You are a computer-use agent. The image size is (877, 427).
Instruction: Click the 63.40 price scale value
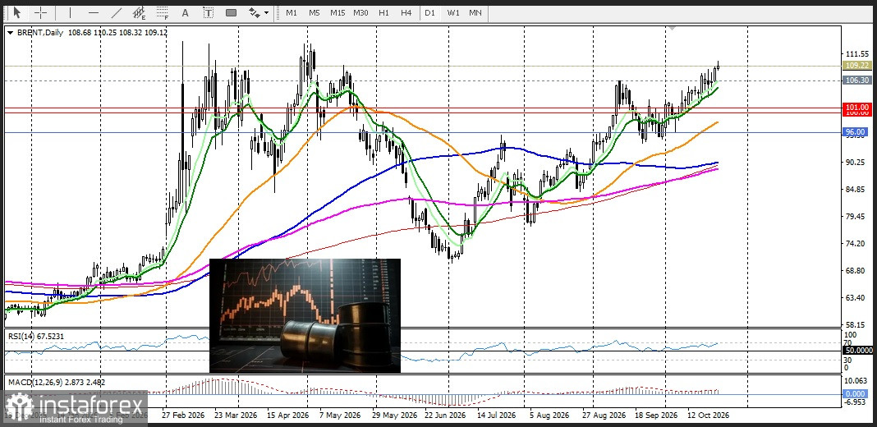coord(856,298)
